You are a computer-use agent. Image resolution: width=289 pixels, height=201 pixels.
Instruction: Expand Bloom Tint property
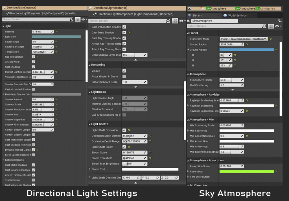[90, 169]
